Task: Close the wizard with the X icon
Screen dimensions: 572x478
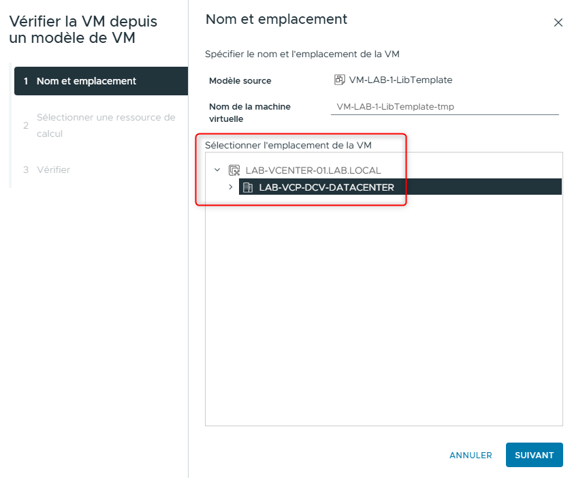Action: (558, 22)
